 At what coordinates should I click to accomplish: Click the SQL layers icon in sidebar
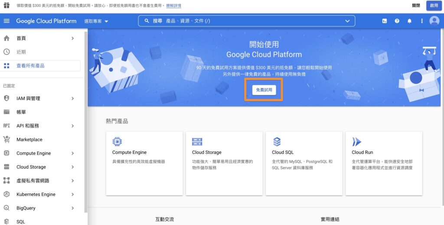[7, 222]
